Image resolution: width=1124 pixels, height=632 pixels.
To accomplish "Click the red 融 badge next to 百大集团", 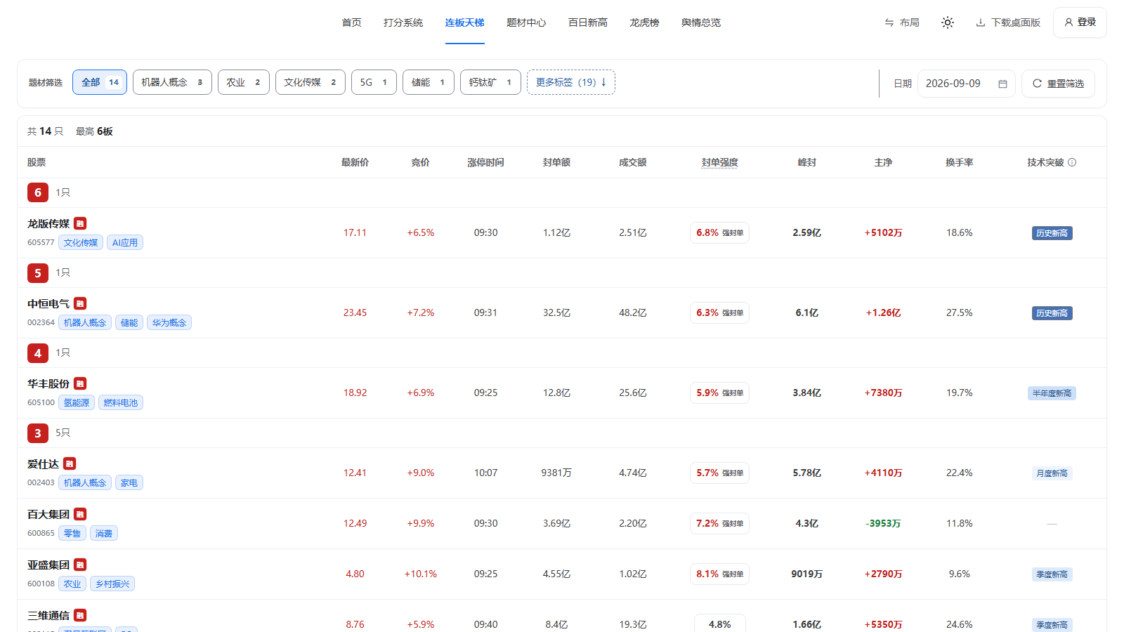I will 80,514.
